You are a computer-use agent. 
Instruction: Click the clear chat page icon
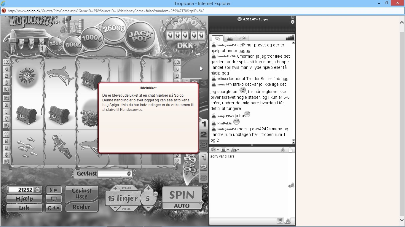(x=291, y=150)
